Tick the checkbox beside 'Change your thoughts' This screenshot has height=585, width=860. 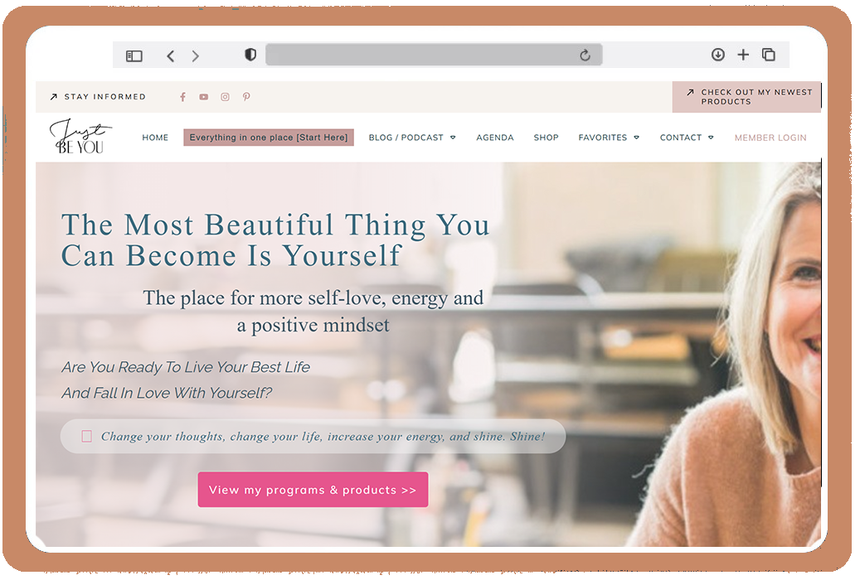(86, 436)
